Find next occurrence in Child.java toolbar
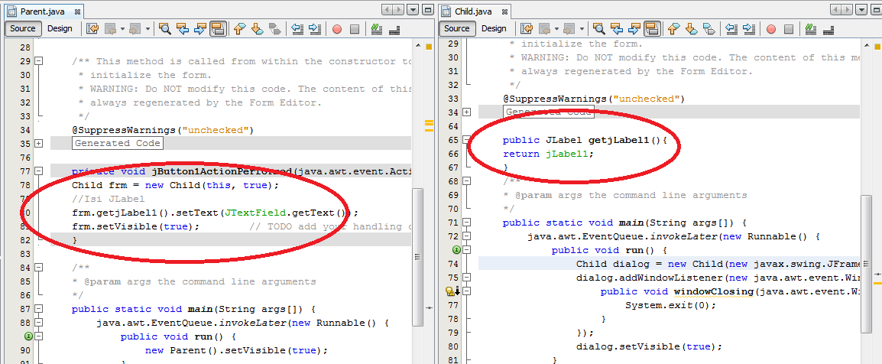Viewport: 882px width, 364px height. click(x=634, y=29)
